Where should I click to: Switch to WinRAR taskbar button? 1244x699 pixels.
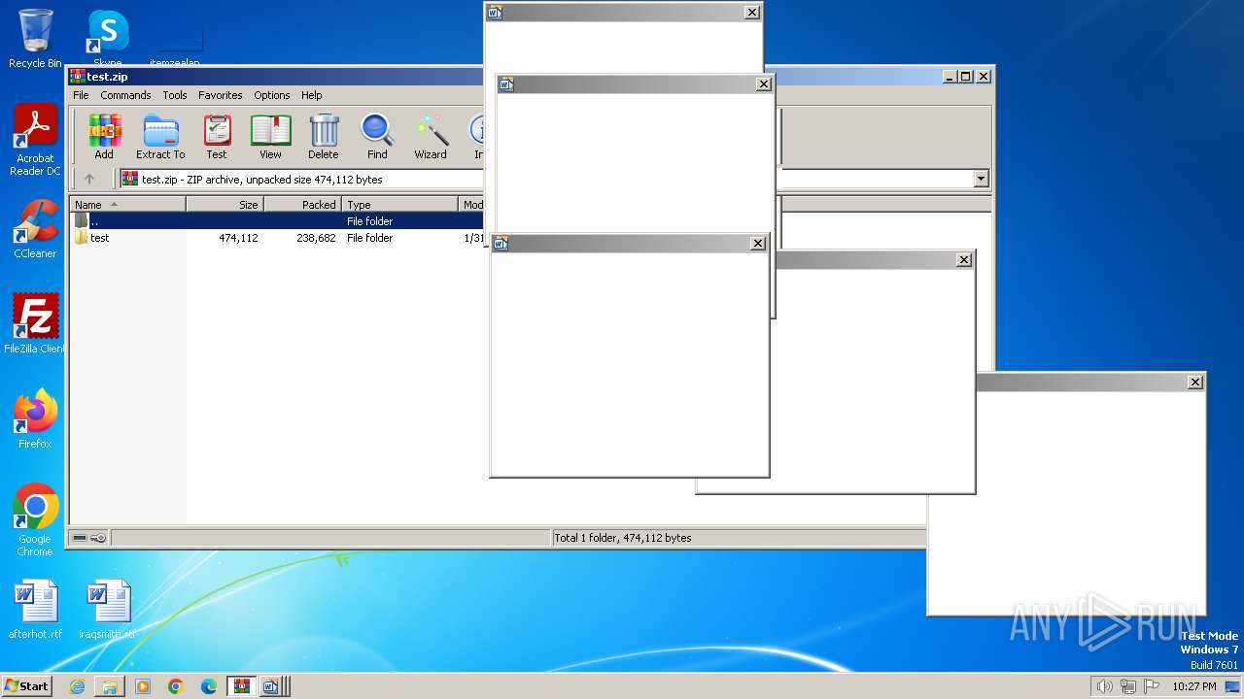point(241,686)
